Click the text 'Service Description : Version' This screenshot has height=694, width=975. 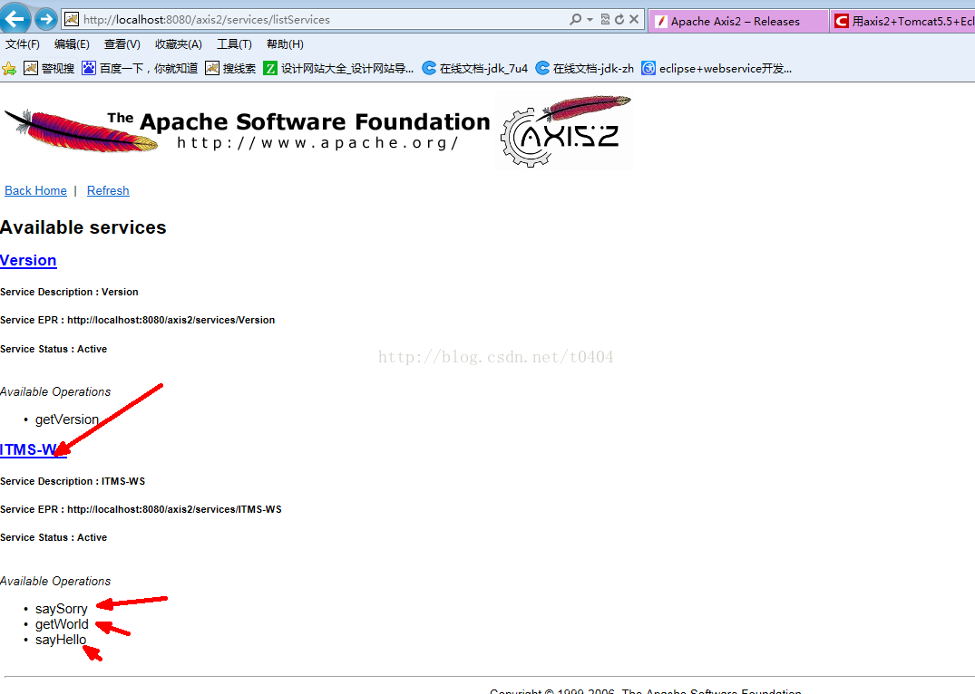click(x=69, y=292)
